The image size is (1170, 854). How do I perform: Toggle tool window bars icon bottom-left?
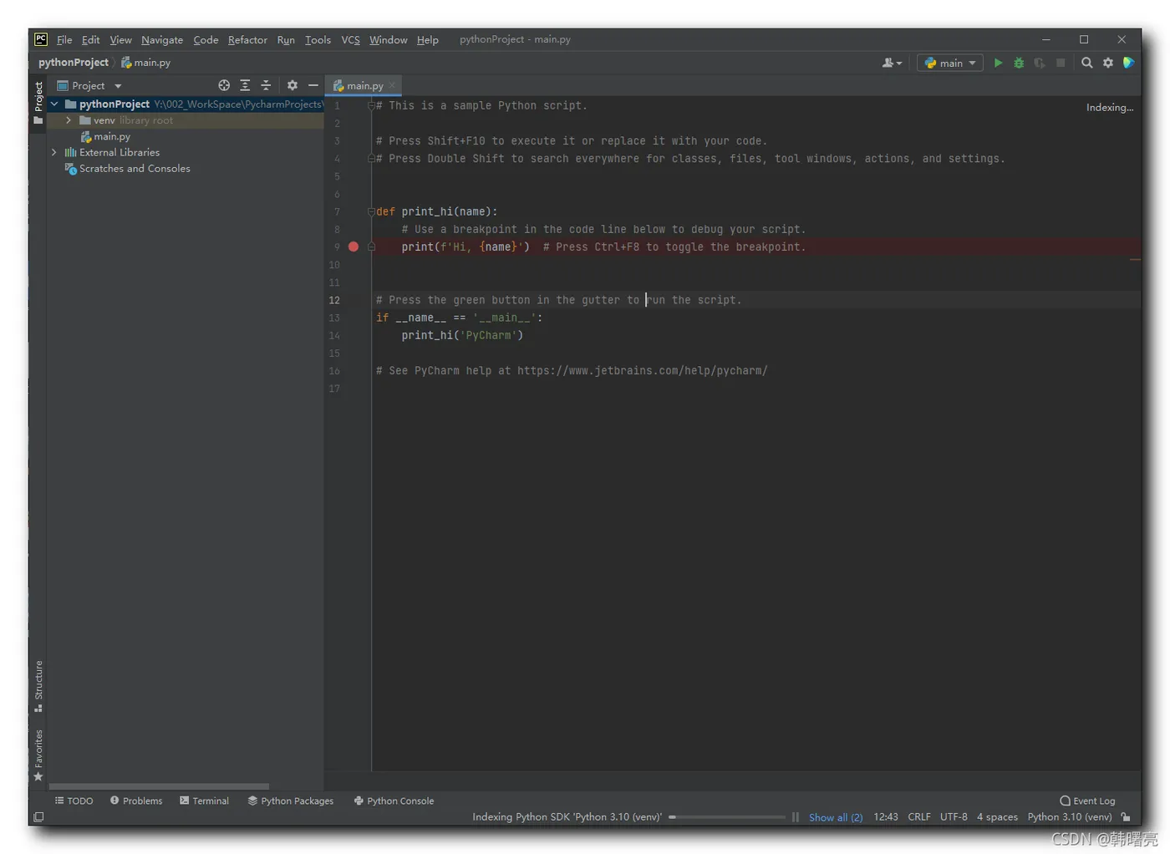click(x=38, y=817)
